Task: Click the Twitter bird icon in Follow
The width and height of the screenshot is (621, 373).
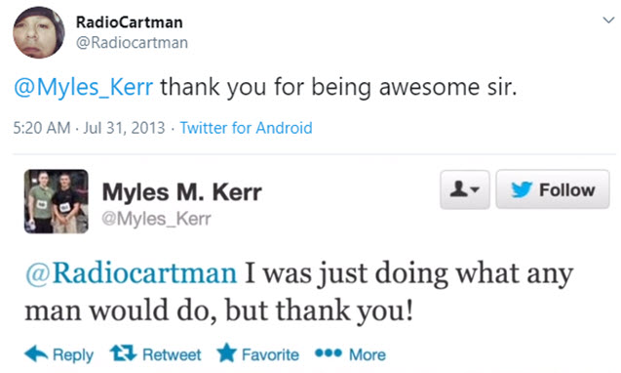Action: [522, 189]
